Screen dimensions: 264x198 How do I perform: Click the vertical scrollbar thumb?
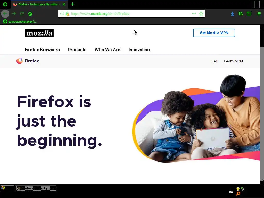tap(262, 38)
